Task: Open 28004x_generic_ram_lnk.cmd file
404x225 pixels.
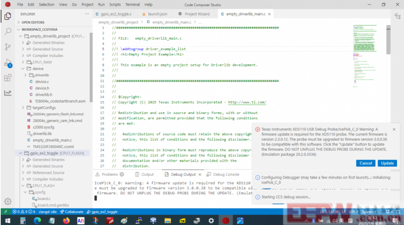Action: [x=57, y=121]
